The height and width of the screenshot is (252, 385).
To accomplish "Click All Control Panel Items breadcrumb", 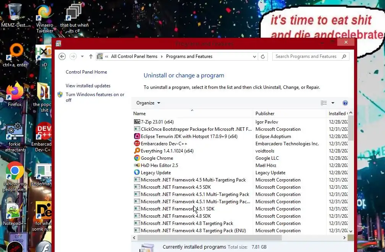I will point(134,56).
